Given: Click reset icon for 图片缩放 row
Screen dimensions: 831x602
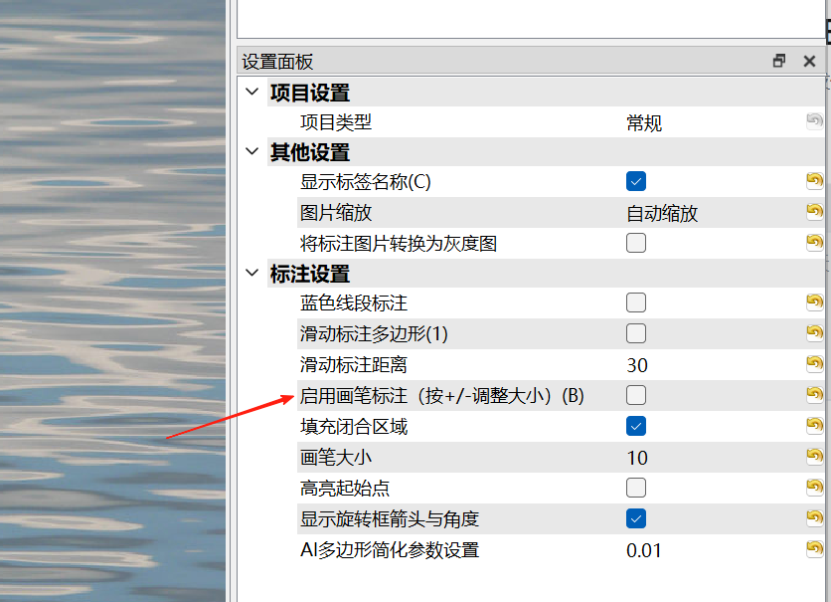Looking at the screenshot, I should (814, 212).
